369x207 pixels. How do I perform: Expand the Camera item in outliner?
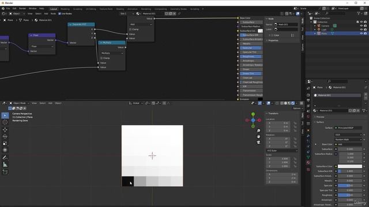click(315, 26)
